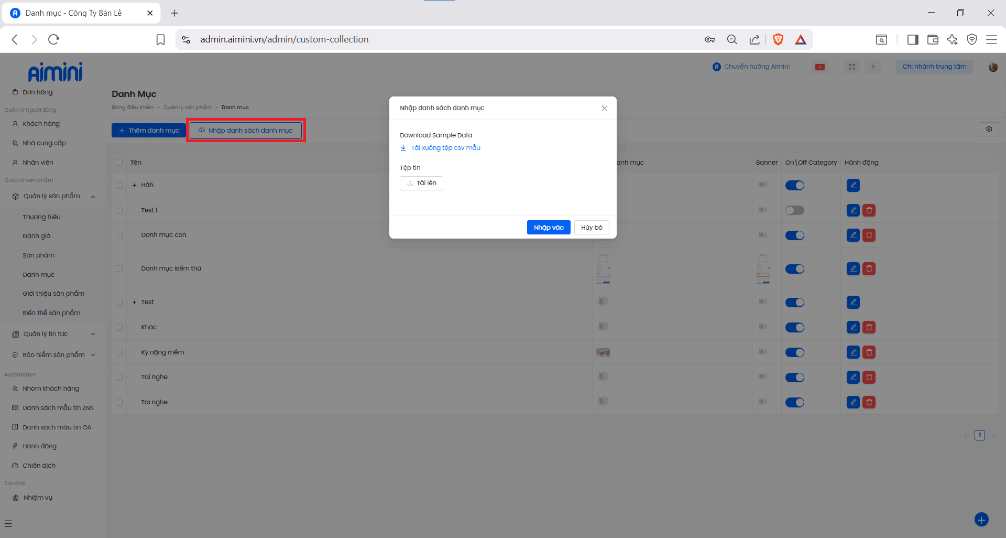This screenshot has height=538, width=1006.
Task: Click the edit icon for Test 1 row
Action: (853, 210)
